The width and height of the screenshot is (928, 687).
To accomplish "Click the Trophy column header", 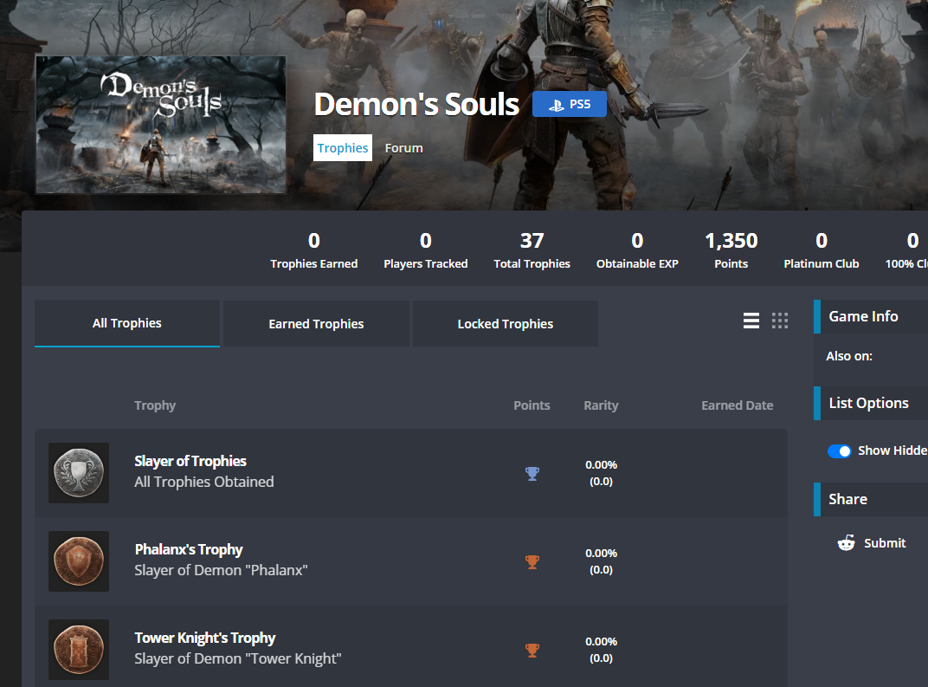I will tap(155, 405).
